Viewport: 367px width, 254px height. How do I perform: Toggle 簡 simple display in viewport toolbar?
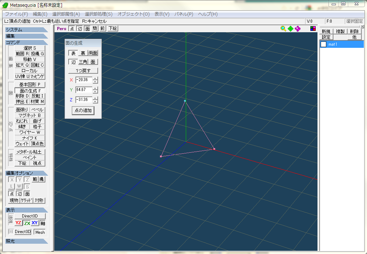click(95, 29)
